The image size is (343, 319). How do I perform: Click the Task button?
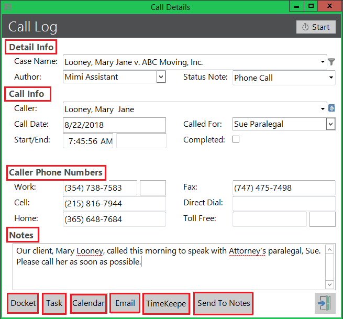[54, 303]
